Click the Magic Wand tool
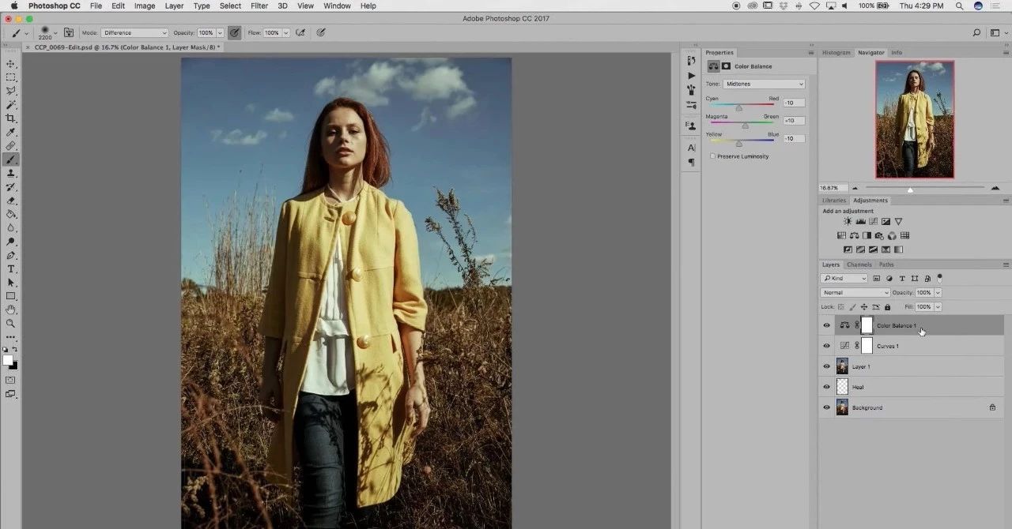 pos(11,104)
